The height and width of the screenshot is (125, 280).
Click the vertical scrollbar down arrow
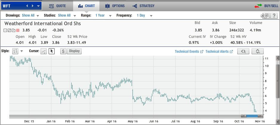pos(278,122)
